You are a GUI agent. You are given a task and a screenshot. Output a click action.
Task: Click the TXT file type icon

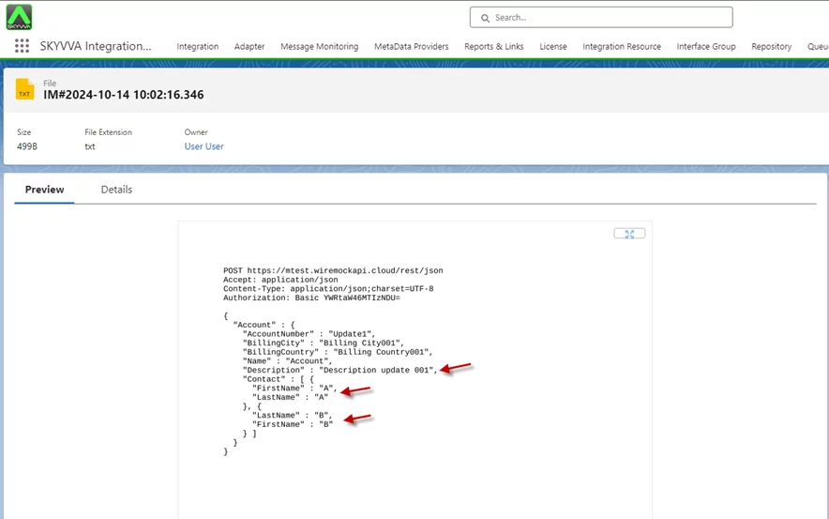[x=25, y=90]
